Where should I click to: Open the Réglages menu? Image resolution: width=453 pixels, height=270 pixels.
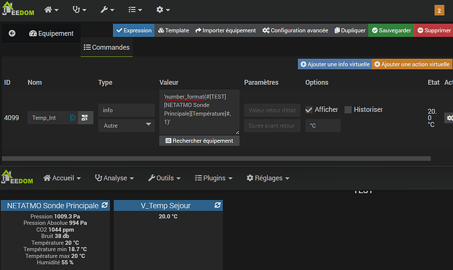(268, 178)
